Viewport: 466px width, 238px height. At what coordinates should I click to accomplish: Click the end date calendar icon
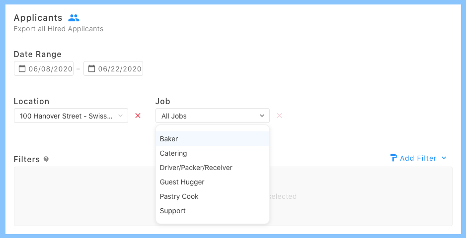tap(91, 69)
